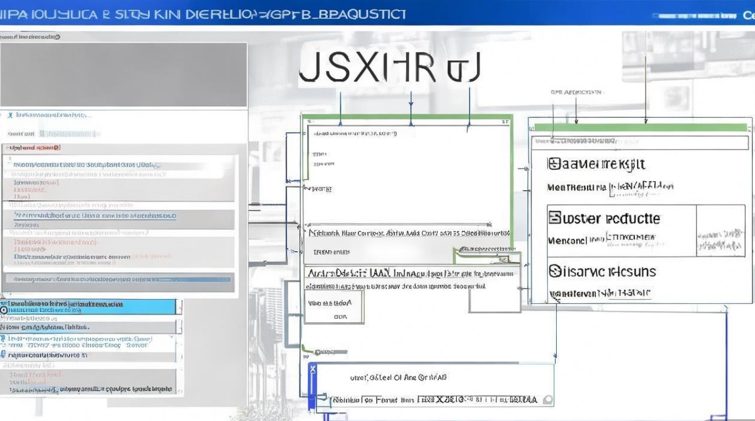Click the large grey thumbnail at top left
Screen dimensions: 755x421
[x=124, y=74]
